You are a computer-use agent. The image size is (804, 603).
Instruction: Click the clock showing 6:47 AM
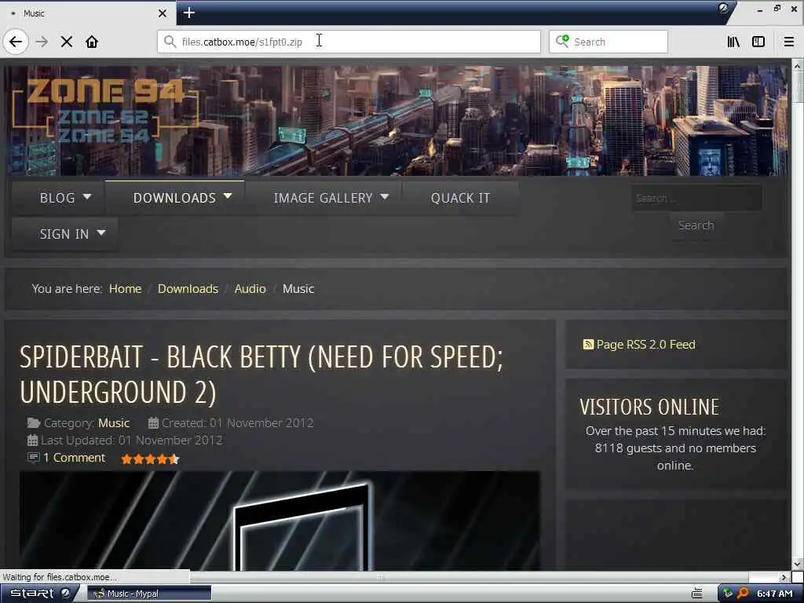click(x=774, y=594)
